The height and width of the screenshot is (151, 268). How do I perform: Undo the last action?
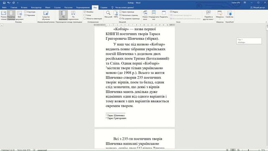coord(8,3)
